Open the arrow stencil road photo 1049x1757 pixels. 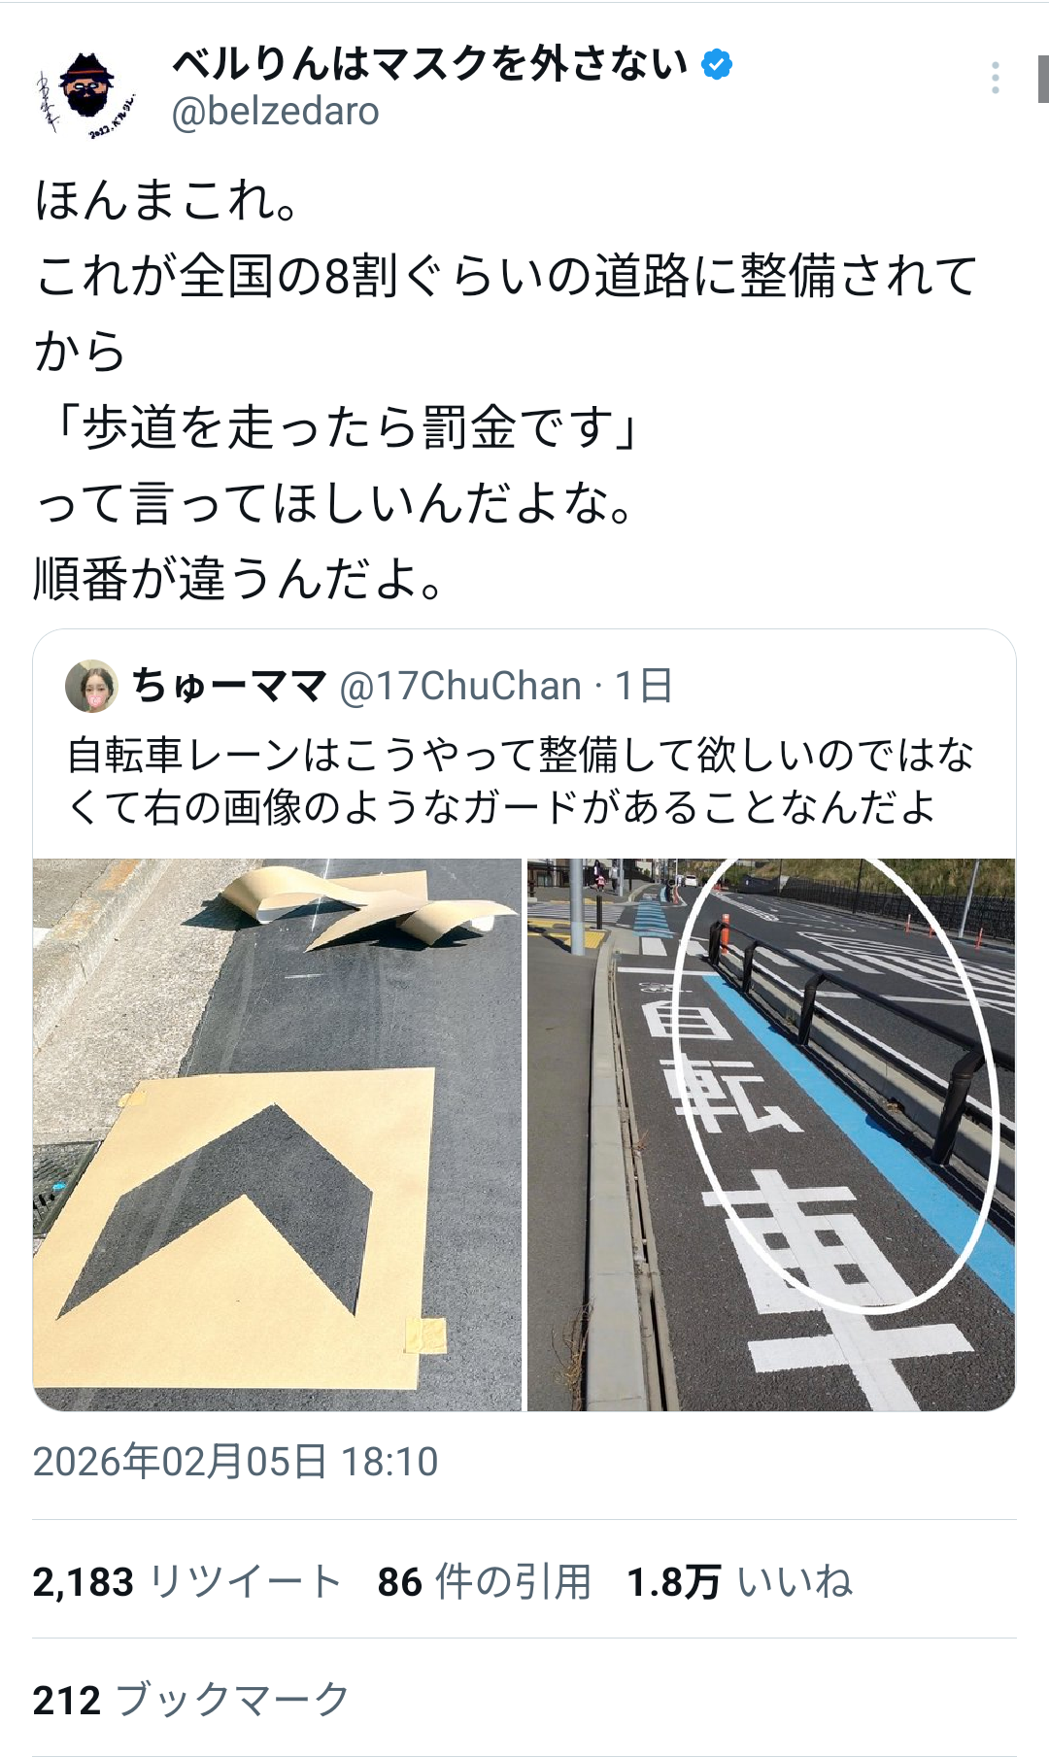[277, 1134]
